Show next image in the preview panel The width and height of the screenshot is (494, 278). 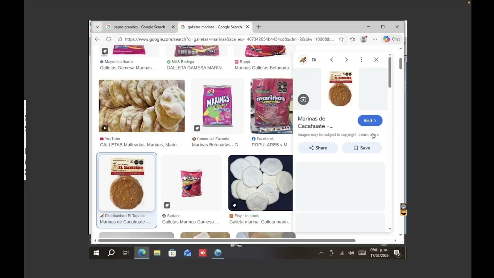(346, 59)
